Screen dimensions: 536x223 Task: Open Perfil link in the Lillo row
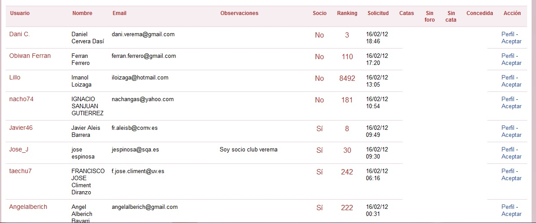click(x=508, y=77)
